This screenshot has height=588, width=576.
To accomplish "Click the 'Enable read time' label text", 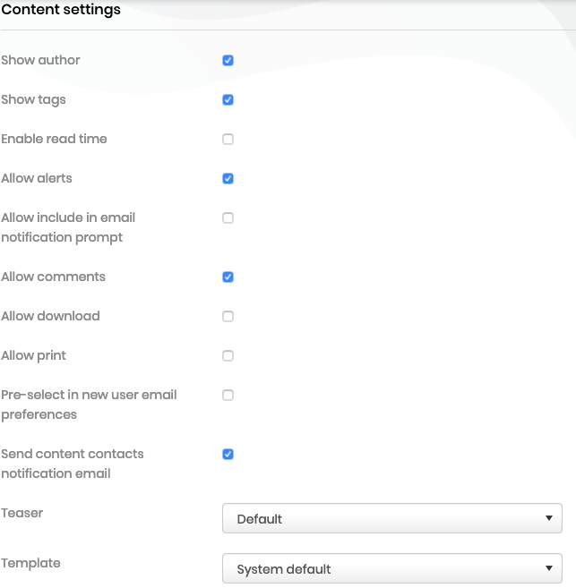I will click(54, 140).
